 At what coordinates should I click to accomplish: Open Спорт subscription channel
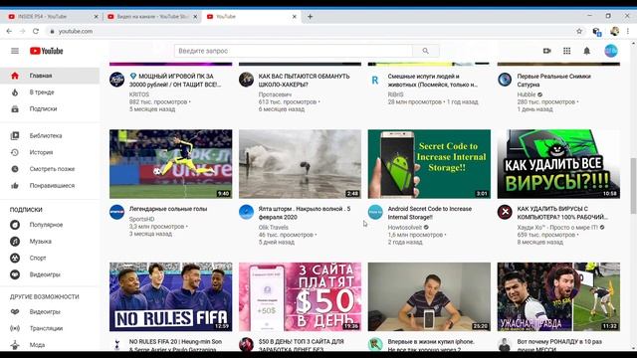pyautogui.click(x=50, y=258)
